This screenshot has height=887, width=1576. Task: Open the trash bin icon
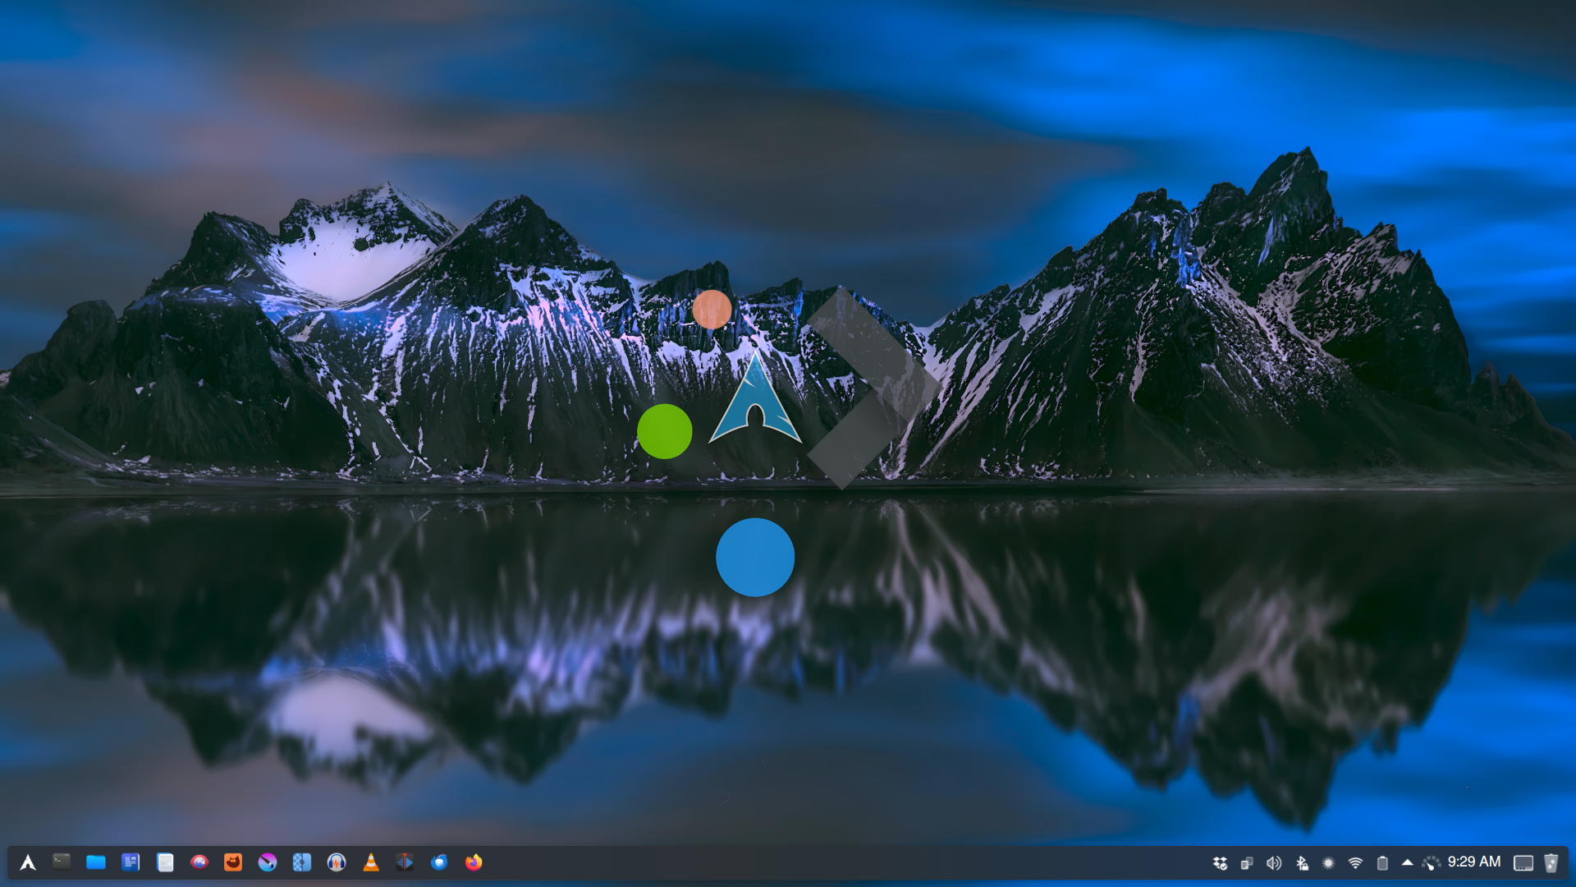[1551, 863]
